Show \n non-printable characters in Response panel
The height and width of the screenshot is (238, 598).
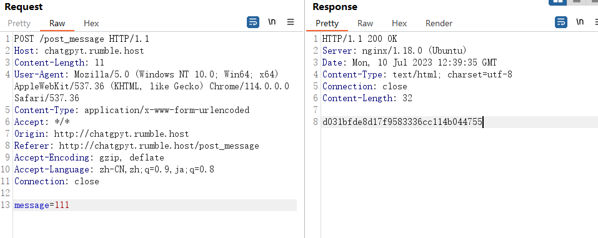pos(580,22)
